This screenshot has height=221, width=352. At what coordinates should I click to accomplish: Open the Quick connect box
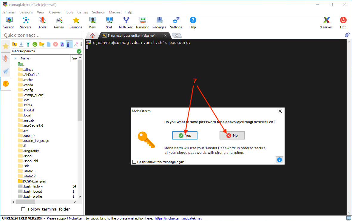click(42, 35)
